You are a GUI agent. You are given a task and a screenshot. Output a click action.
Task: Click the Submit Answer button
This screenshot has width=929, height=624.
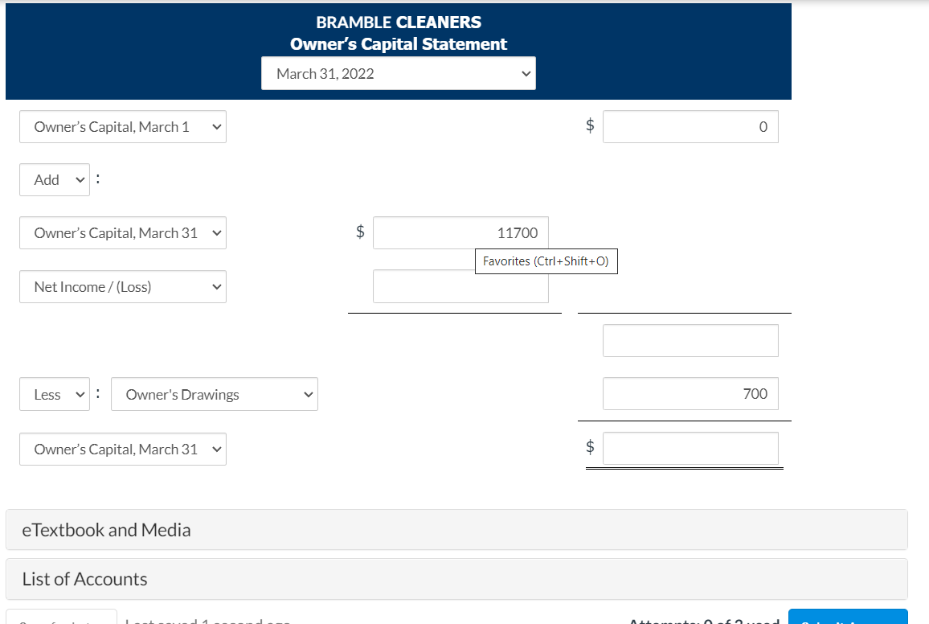[x=847, y=619]
